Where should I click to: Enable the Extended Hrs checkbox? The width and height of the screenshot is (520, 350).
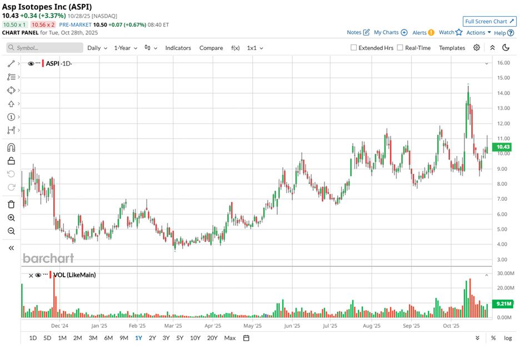(x=353, y=48)
